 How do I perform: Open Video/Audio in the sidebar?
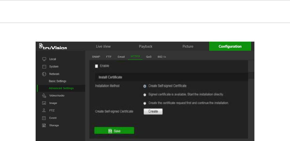coord(57,96)
